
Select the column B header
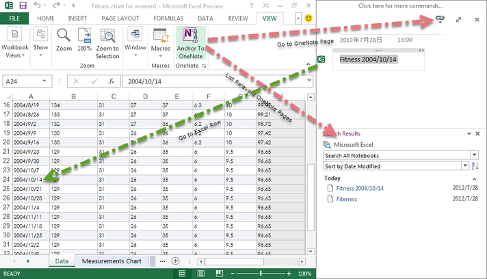click(73, 96)
